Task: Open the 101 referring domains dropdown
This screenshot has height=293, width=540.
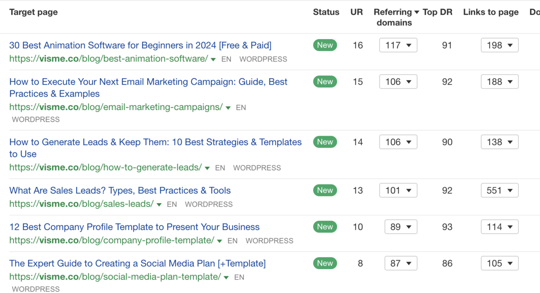Action: [398, 191]
